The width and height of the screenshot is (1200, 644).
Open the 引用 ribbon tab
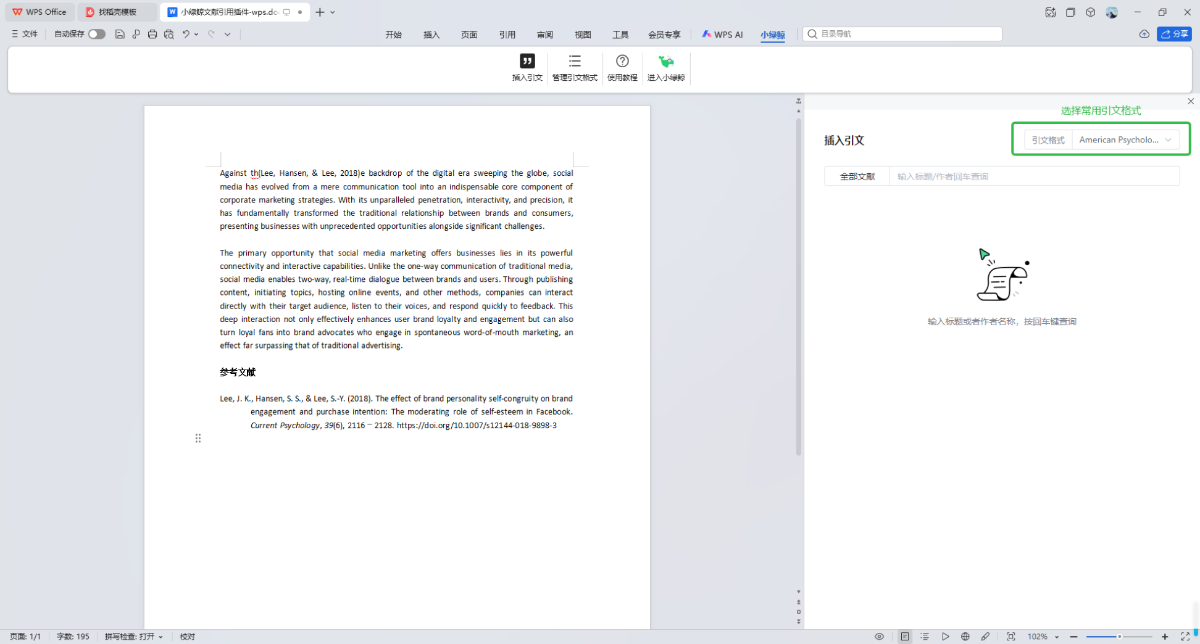507,35
